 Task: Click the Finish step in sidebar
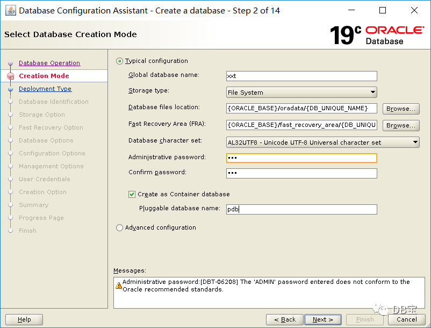[x=27, y=231]
